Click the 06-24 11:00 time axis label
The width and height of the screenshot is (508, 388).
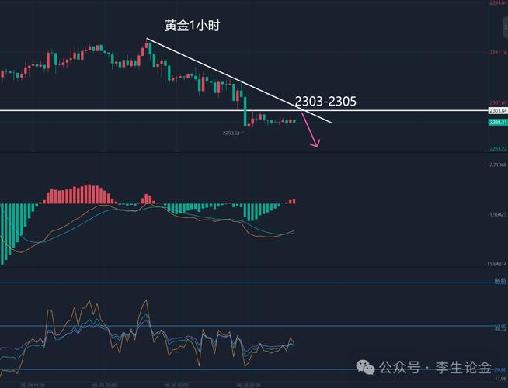click(33, 386)
